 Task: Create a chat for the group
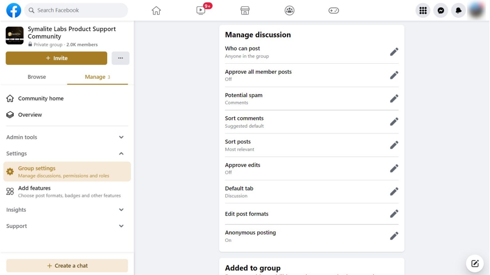tap(67, 265)
